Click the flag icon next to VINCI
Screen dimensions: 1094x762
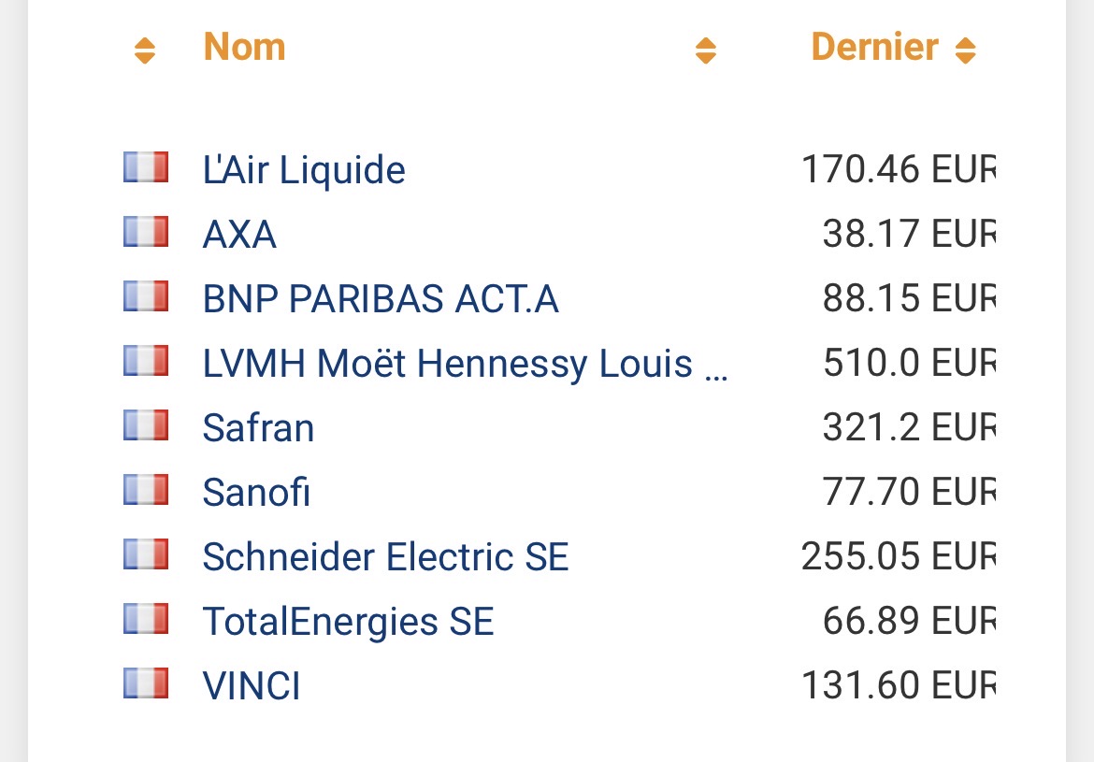coord(146,684)
